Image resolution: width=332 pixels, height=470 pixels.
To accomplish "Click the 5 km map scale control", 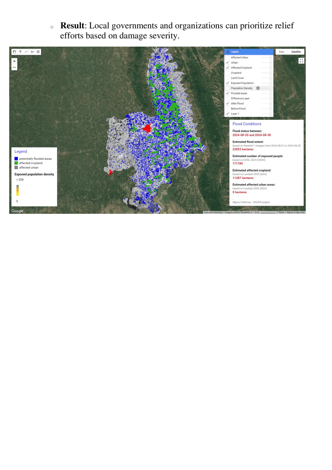I will pos(265,212).
